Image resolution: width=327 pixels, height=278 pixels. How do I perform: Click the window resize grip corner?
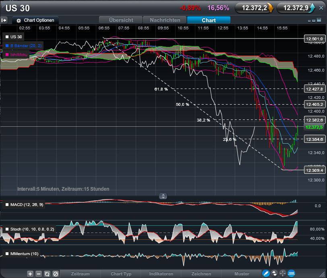322,274
